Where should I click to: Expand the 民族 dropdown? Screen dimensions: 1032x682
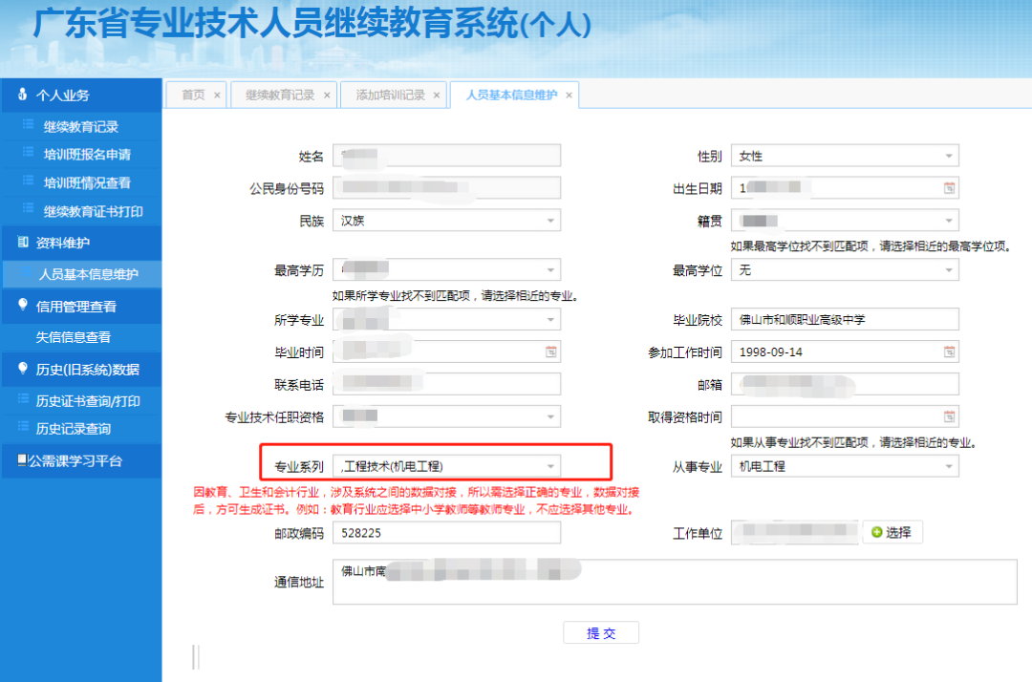pyautogui.click(x=550, y=221)
